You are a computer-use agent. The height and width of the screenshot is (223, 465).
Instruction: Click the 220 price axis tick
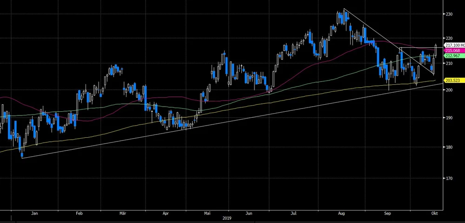pos(448,38)
